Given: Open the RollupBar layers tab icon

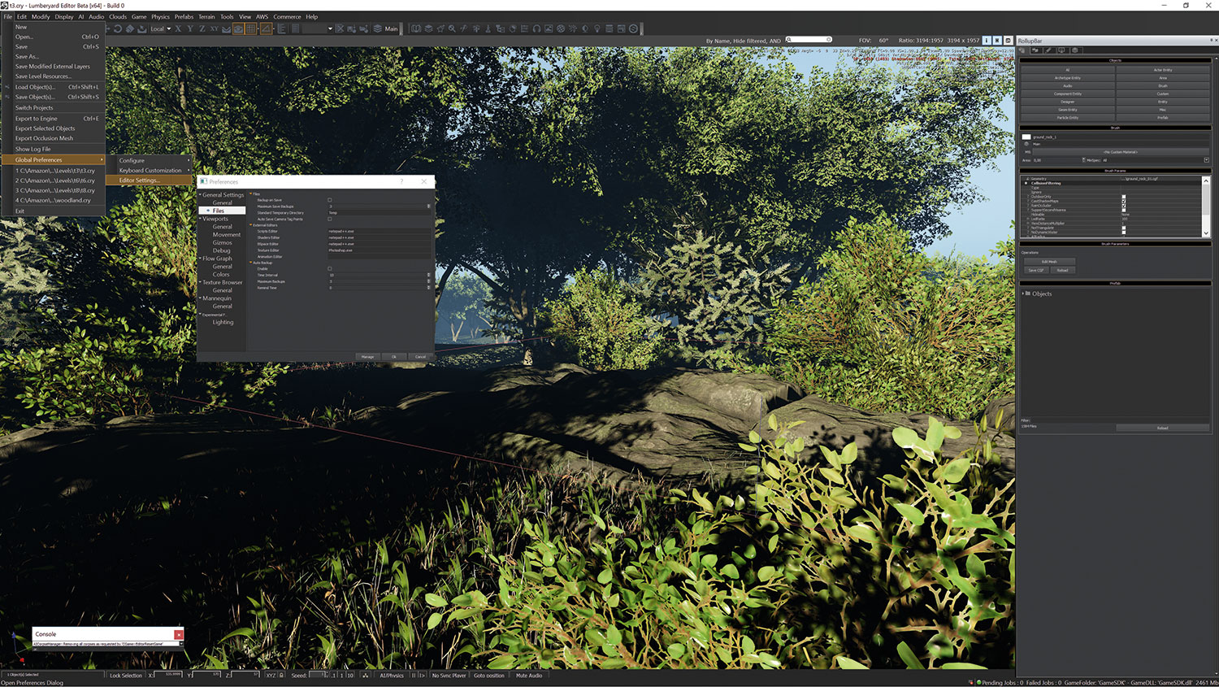Looking at the screenshot, I should tap(1074, 50).
